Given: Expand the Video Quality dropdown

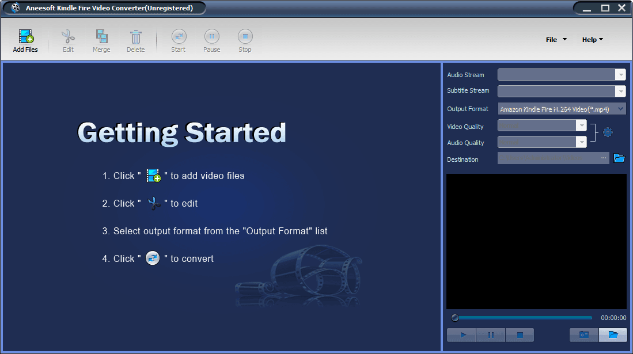Looking at the screenshot, I should pyautogui.click(x=582, y=126).
